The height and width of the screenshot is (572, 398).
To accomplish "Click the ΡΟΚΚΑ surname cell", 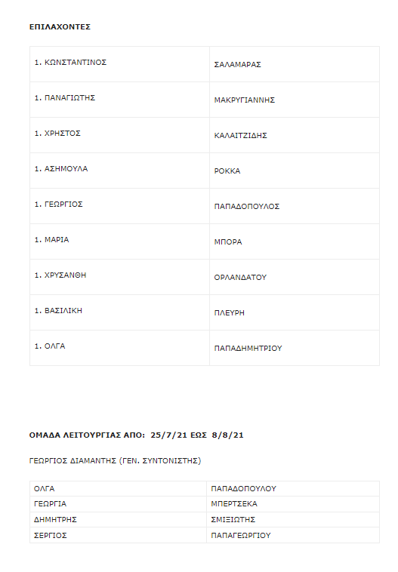I will pos(295,171).
